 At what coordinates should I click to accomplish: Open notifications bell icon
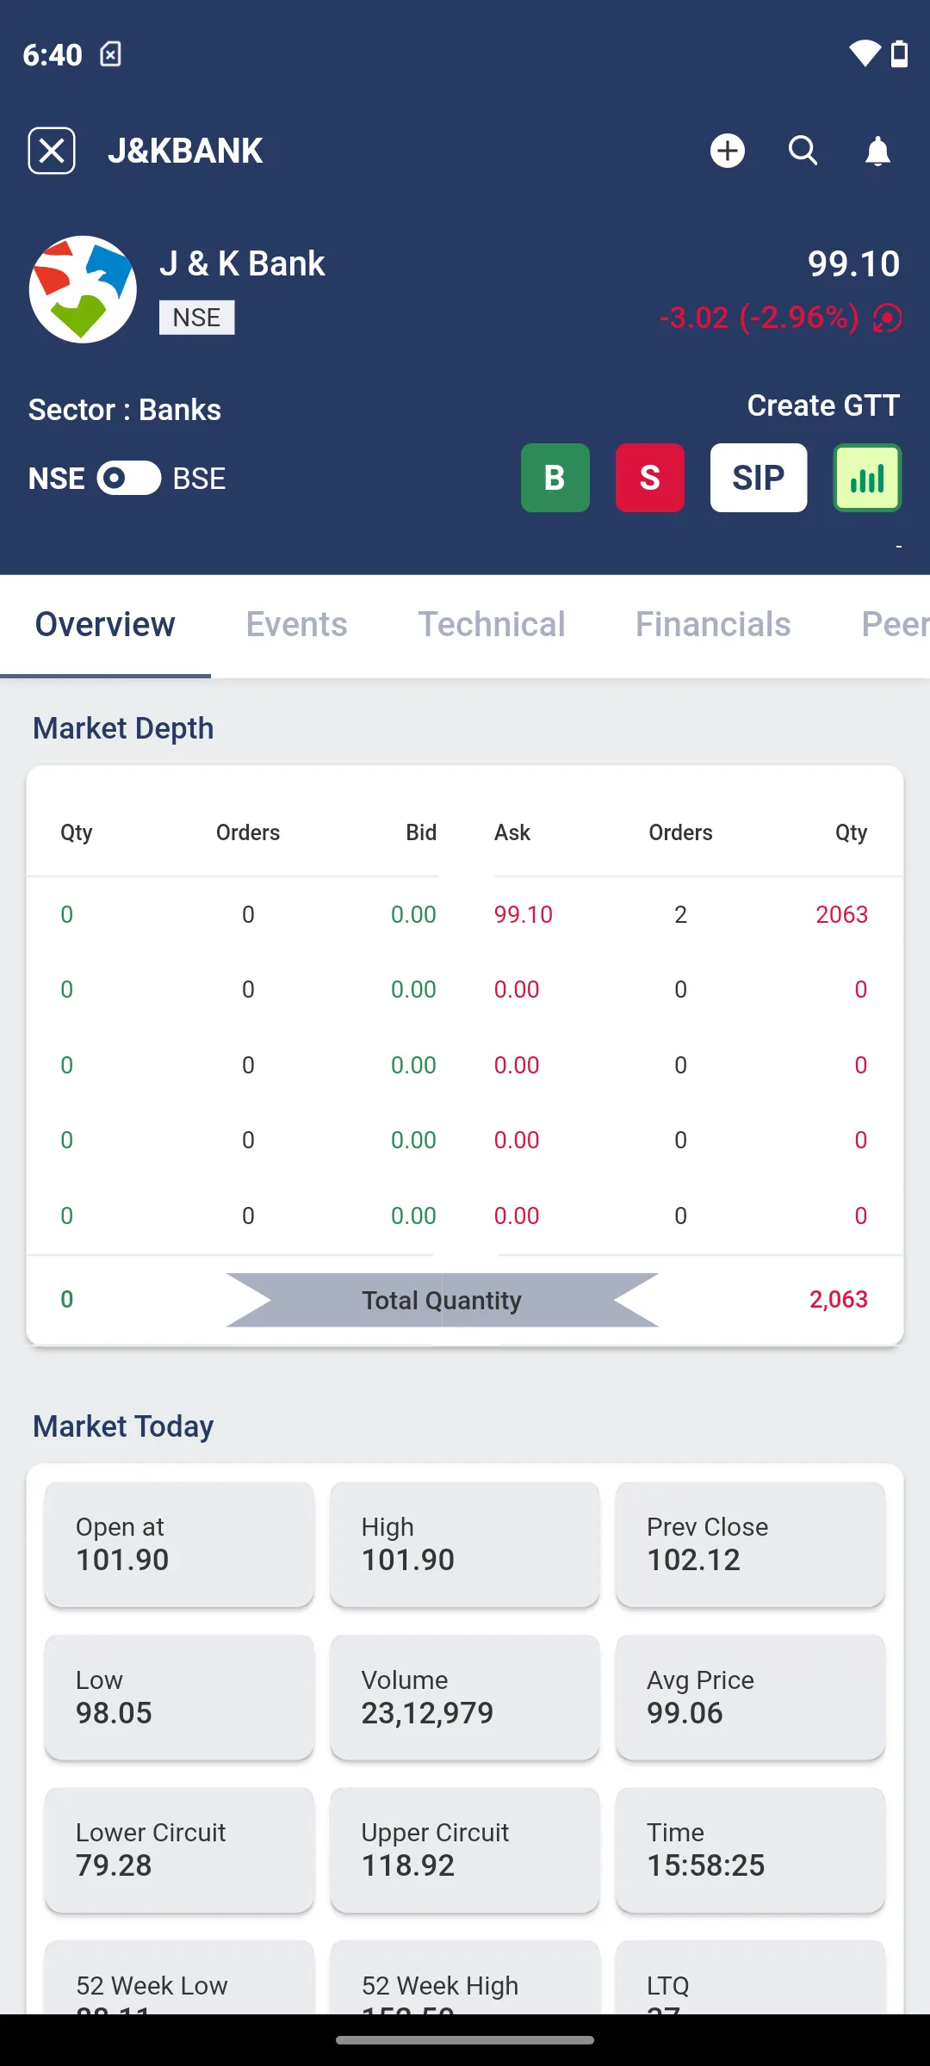[x=877, y=151]
